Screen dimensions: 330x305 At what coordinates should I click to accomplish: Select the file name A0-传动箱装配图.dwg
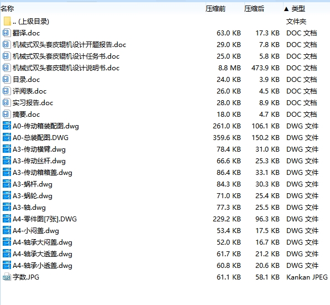[46, 126]
